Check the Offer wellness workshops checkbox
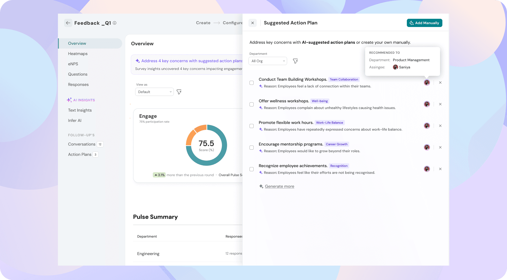This screenshot has width=507, height=280. coord(252,104)
